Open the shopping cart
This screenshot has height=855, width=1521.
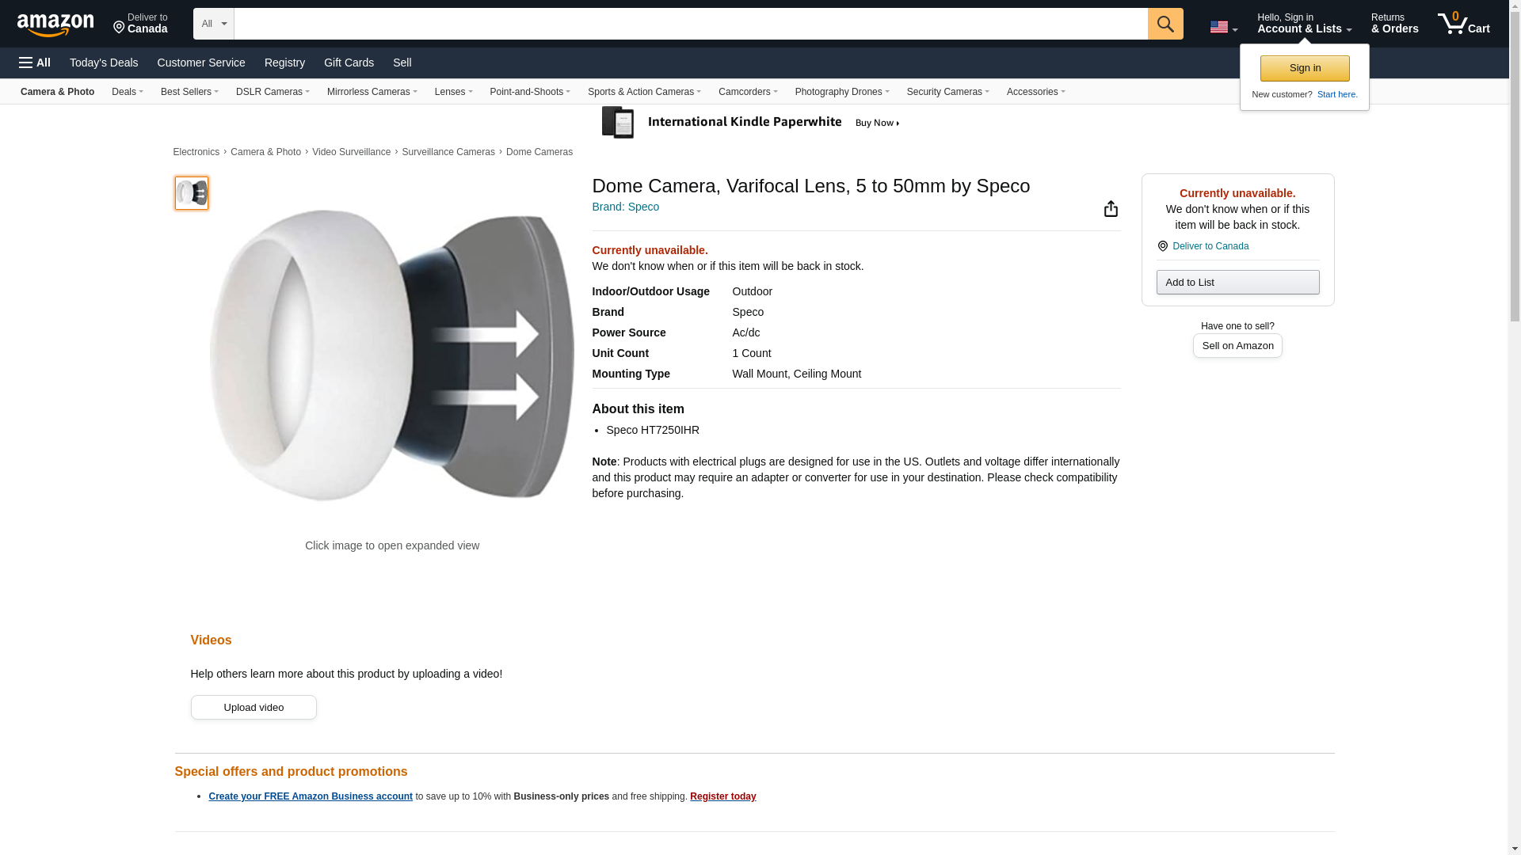point(1463,24)
